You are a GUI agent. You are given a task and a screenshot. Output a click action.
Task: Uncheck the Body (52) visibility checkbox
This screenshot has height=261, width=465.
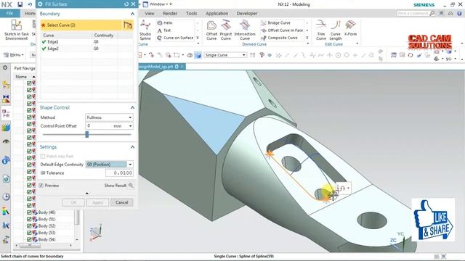coord(29,226)
